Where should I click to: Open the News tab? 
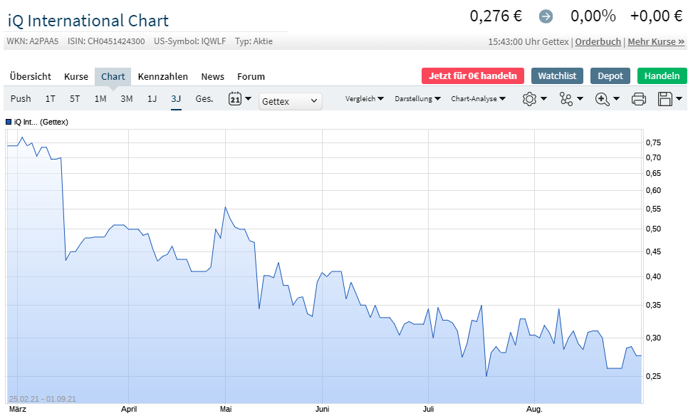point(212,76)
